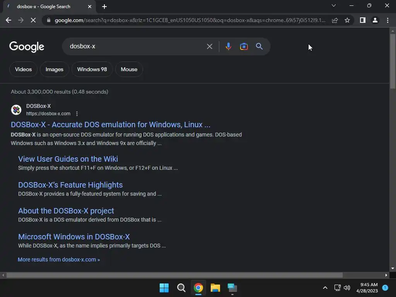Open the Chrome side panel icon

pyautogui.click(x=363, y=20)
